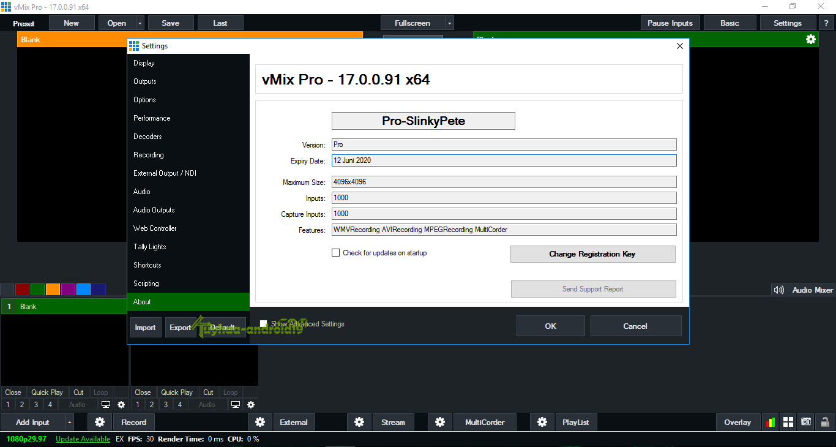Cancel the Settings dialog

pyautogui.click(x=635, y=326)
